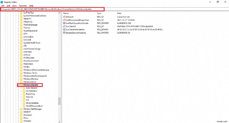Click the 0x00000028 (40) data cell

point(124,23)
